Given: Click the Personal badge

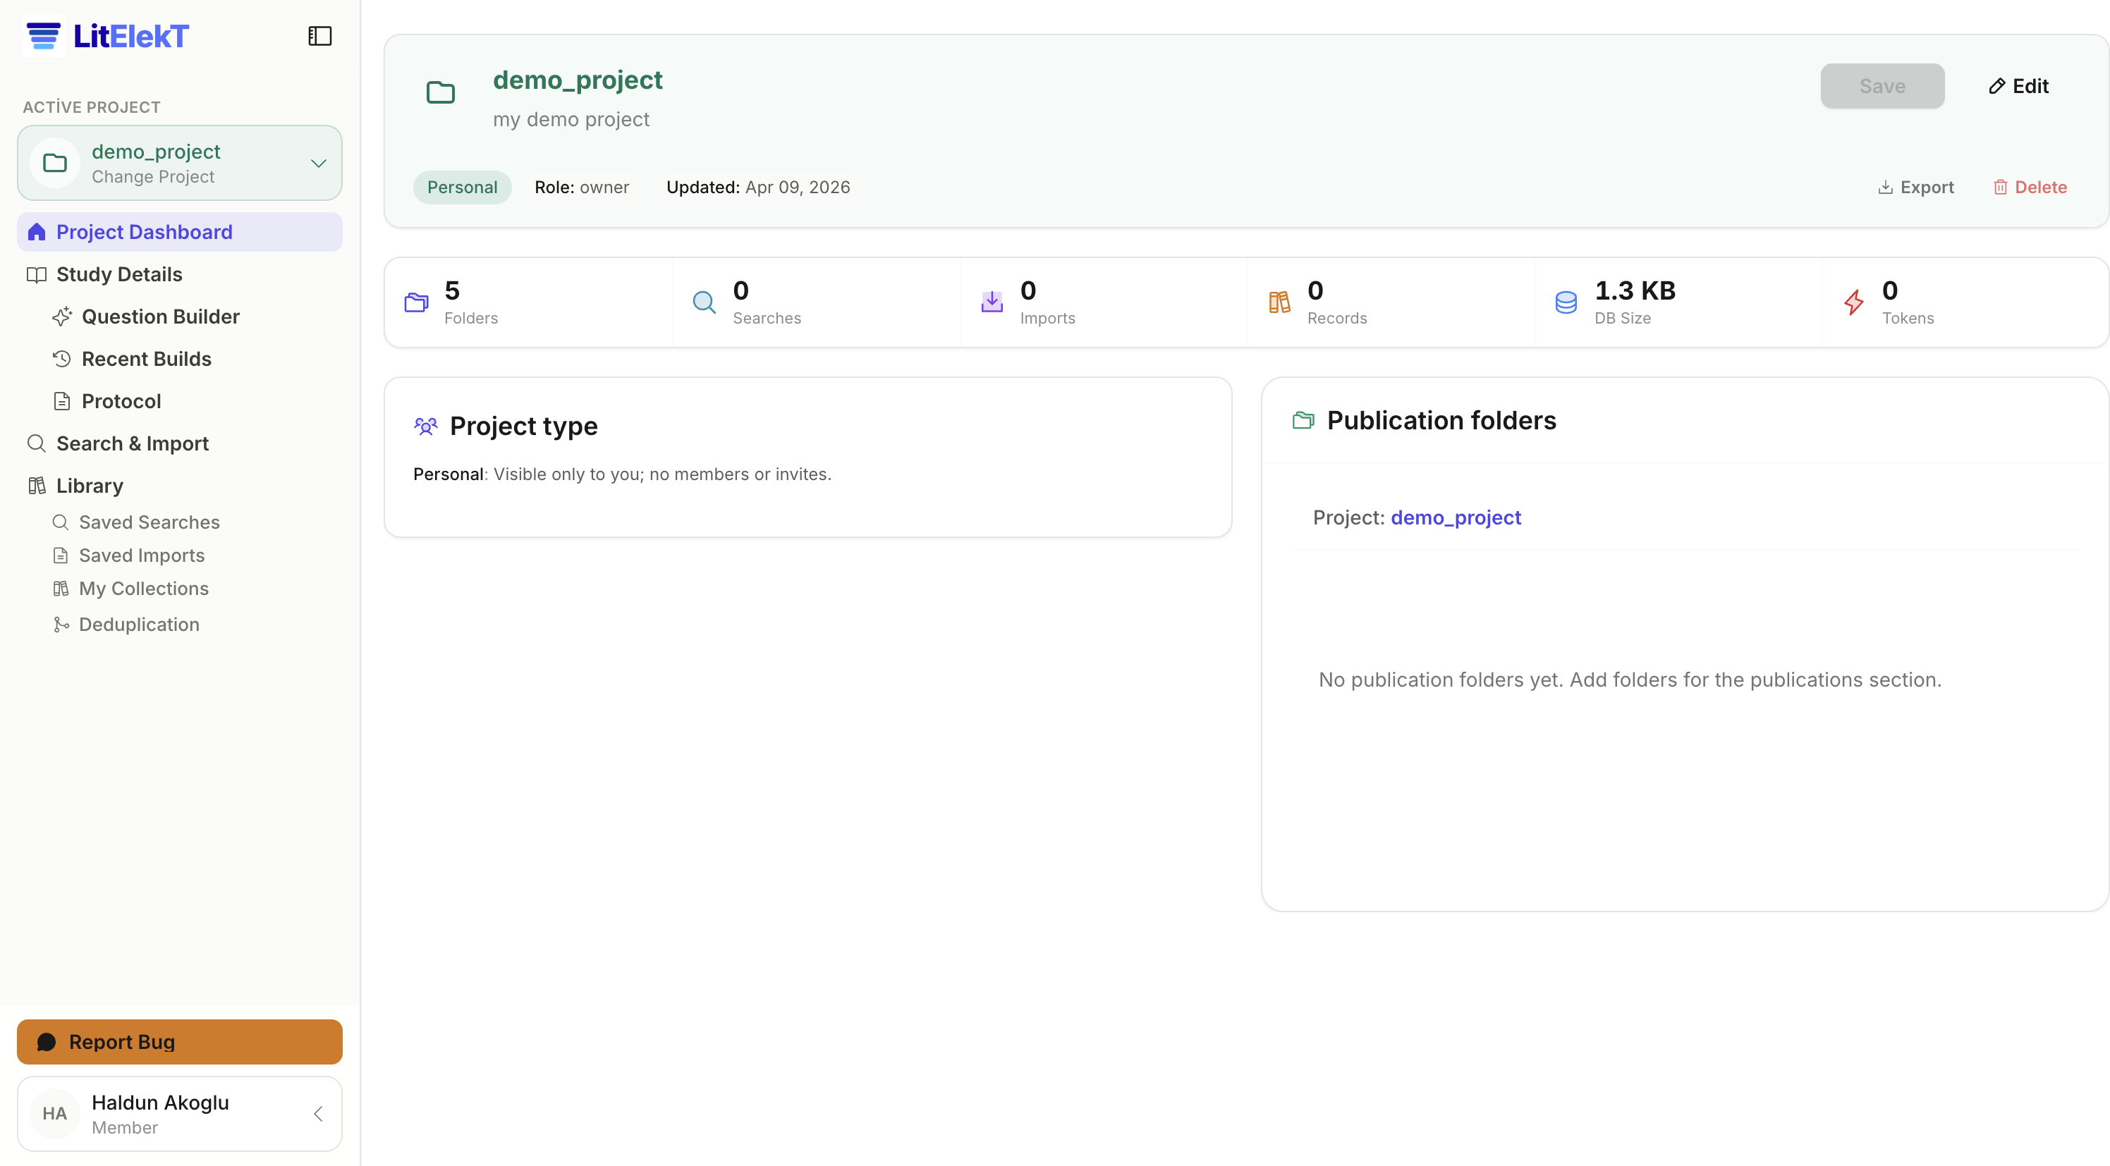Looking at the screenshot, I should click(x=462, y=187).
